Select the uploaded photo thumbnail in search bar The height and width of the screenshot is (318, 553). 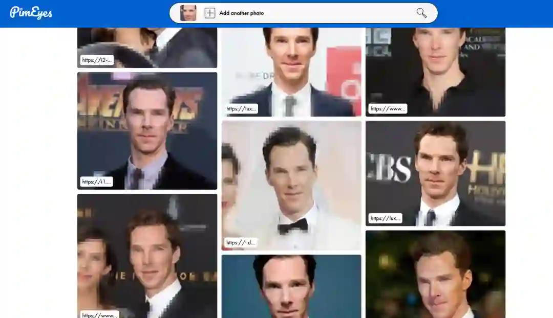click(x=188, y=13)
